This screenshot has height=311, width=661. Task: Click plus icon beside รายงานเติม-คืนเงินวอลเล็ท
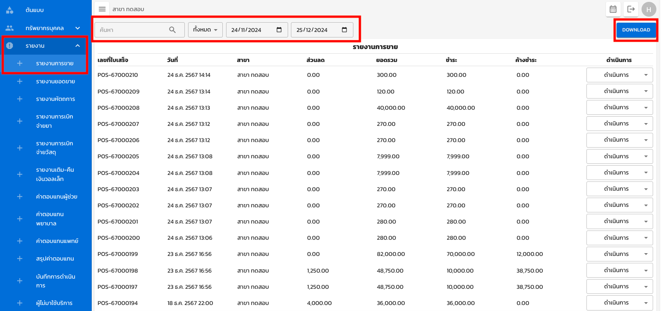[x=19, y=174]
